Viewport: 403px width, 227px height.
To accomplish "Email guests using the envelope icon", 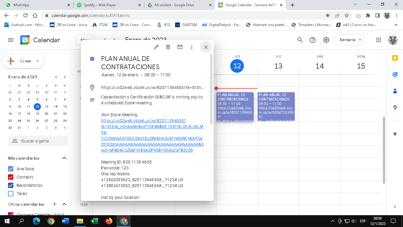I will (180, 47).
